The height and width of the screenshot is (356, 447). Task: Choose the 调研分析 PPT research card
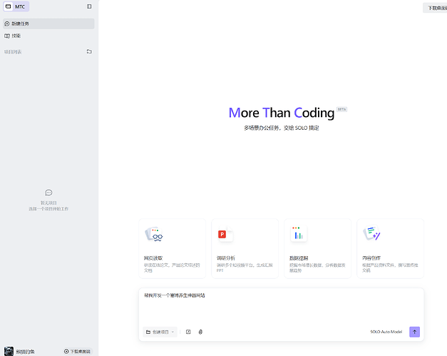point(245,248)
